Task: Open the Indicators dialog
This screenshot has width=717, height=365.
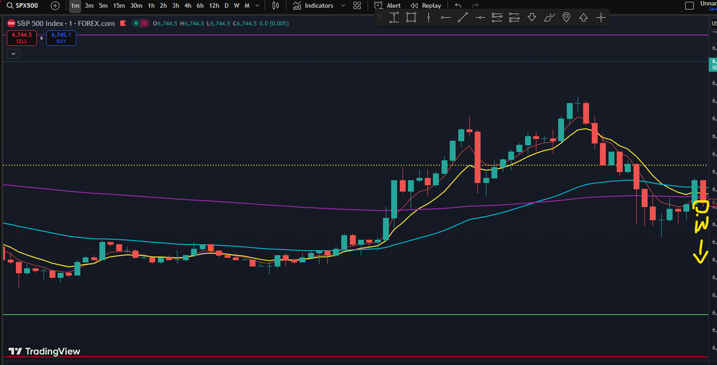Action: click(x=313, y=5)
